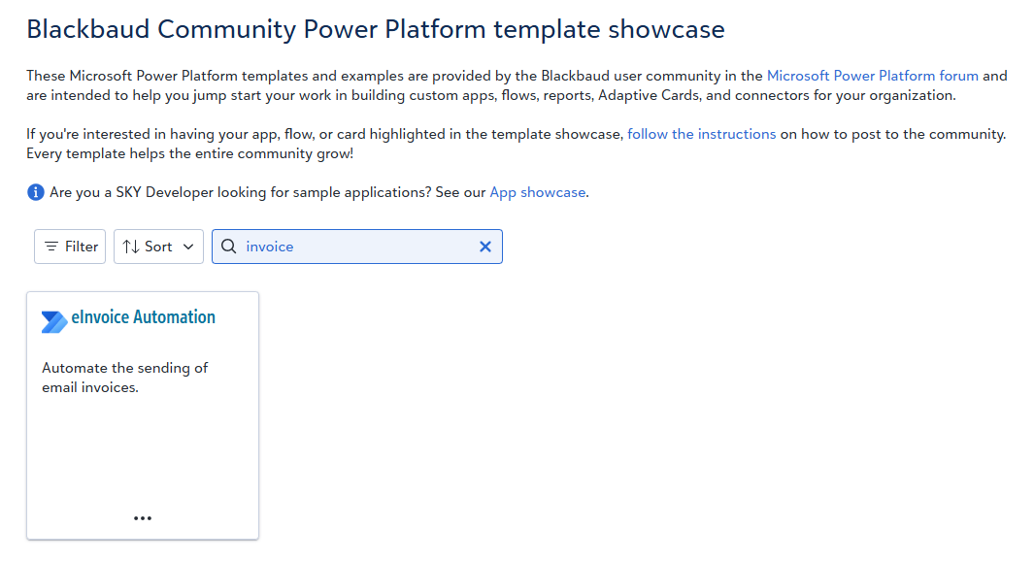This screenshot has height=561, width=1034.
Task: Click the Power Automate logo icon
Action: point(54,321)
